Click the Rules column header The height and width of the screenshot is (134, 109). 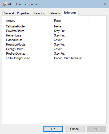click(71, 21)
